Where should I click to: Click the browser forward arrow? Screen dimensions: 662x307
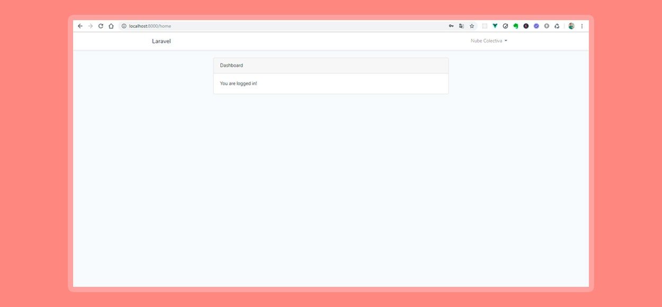click(x=91, y=26)
